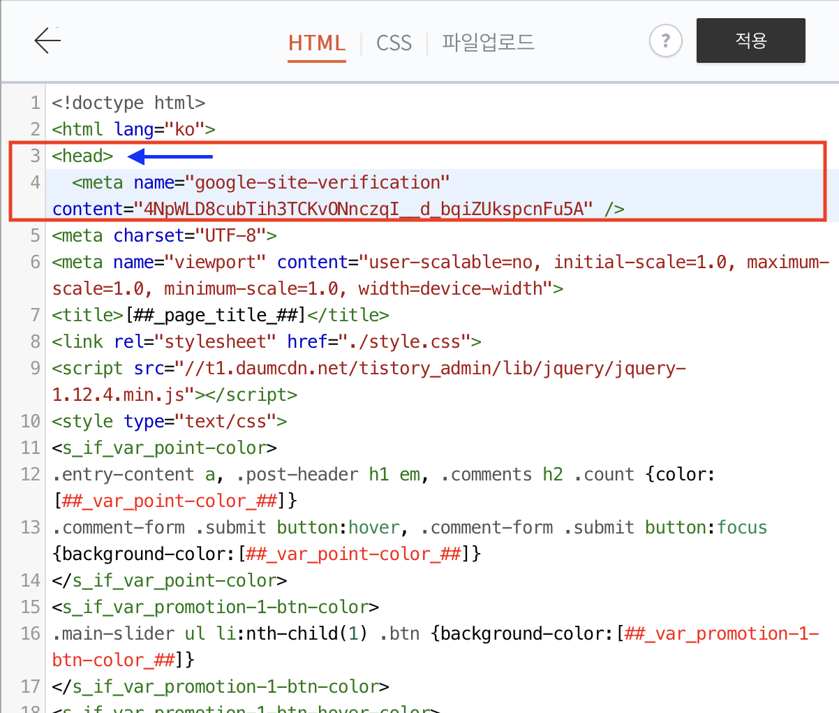Viewport: 839px width, 713px height.
Task: Click the .comment-form .submit button:hover line
Action: [x=410, y=527]
